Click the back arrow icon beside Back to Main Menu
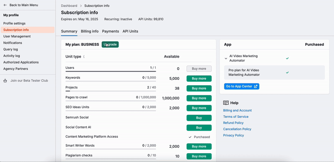 click(5, 5)
